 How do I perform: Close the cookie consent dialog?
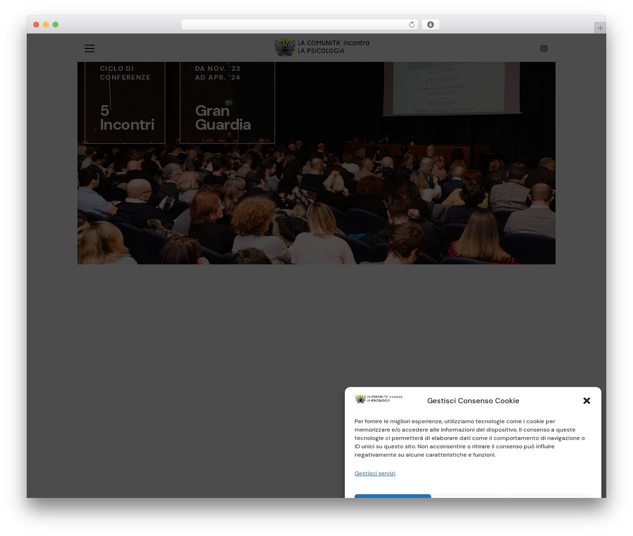coord(587,401)
